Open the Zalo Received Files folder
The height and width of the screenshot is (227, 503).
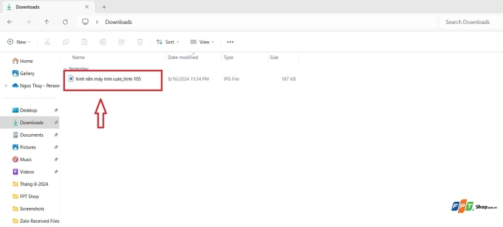[40, 221]
